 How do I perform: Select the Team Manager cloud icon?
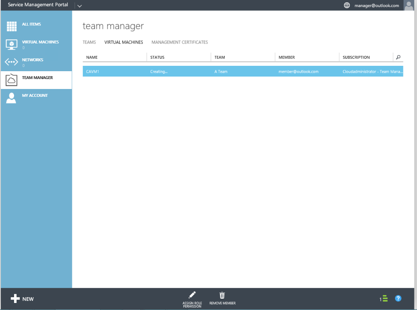[x=12, y=80]
